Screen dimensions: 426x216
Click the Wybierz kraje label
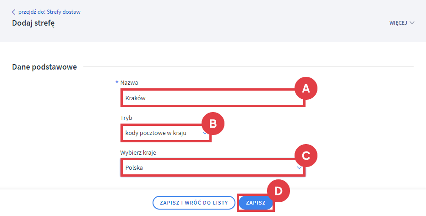click(138, 152)
